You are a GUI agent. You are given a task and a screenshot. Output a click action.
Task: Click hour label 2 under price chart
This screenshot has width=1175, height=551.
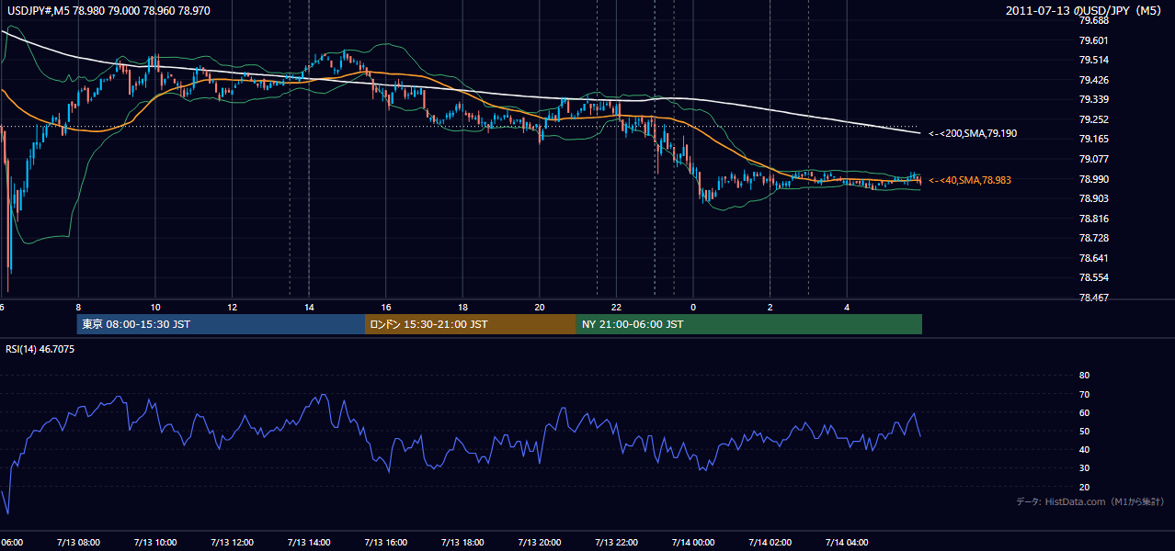tap(770, 308)
